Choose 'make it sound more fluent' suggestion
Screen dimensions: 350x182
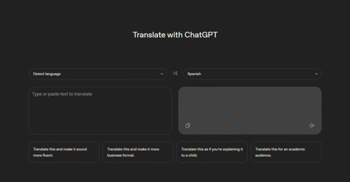pos(64,152)
